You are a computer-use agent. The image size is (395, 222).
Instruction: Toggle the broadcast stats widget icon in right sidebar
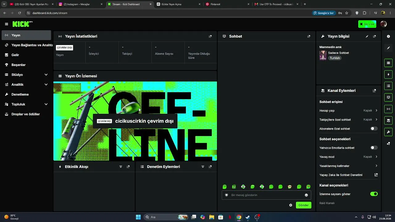pyautogui.click(x=388, y=109)
